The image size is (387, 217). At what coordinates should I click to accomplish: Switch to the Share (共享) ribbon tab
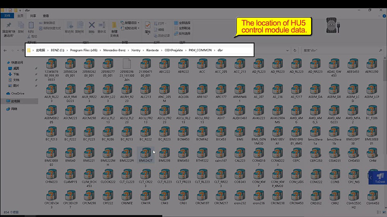pos(33,16)
